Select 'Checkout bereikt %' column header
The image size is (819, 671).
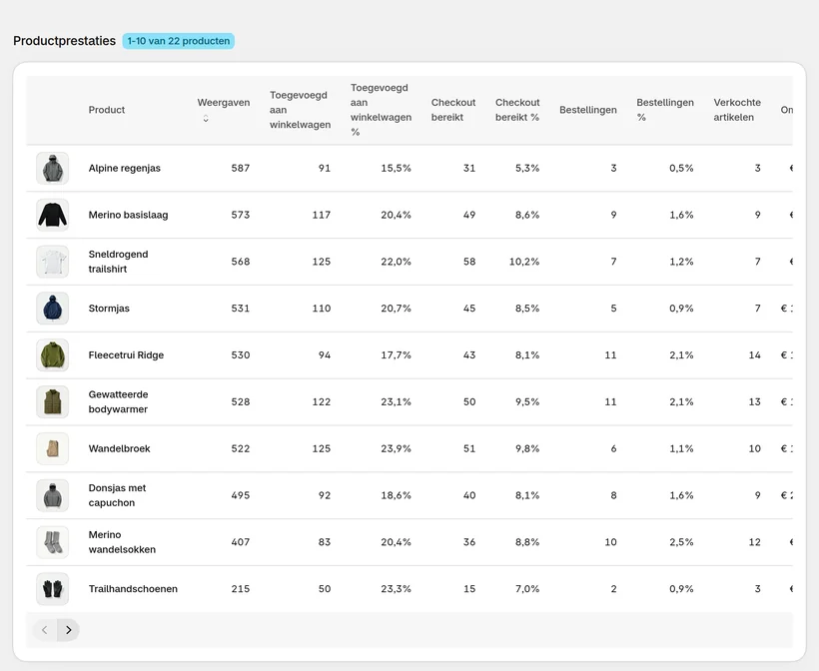pyautogui.click(x=517, y=110)
